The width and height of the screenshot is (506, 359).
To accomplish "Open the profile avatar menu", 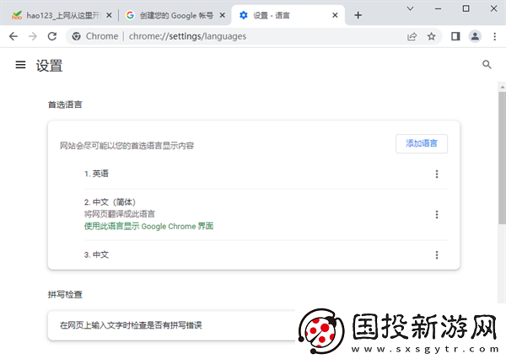I will point(475,36).
